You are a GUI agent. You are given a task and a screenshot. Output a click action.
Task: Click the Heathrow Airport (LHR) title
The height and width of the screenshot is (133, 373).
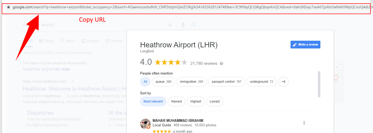(x=179, y=45)
